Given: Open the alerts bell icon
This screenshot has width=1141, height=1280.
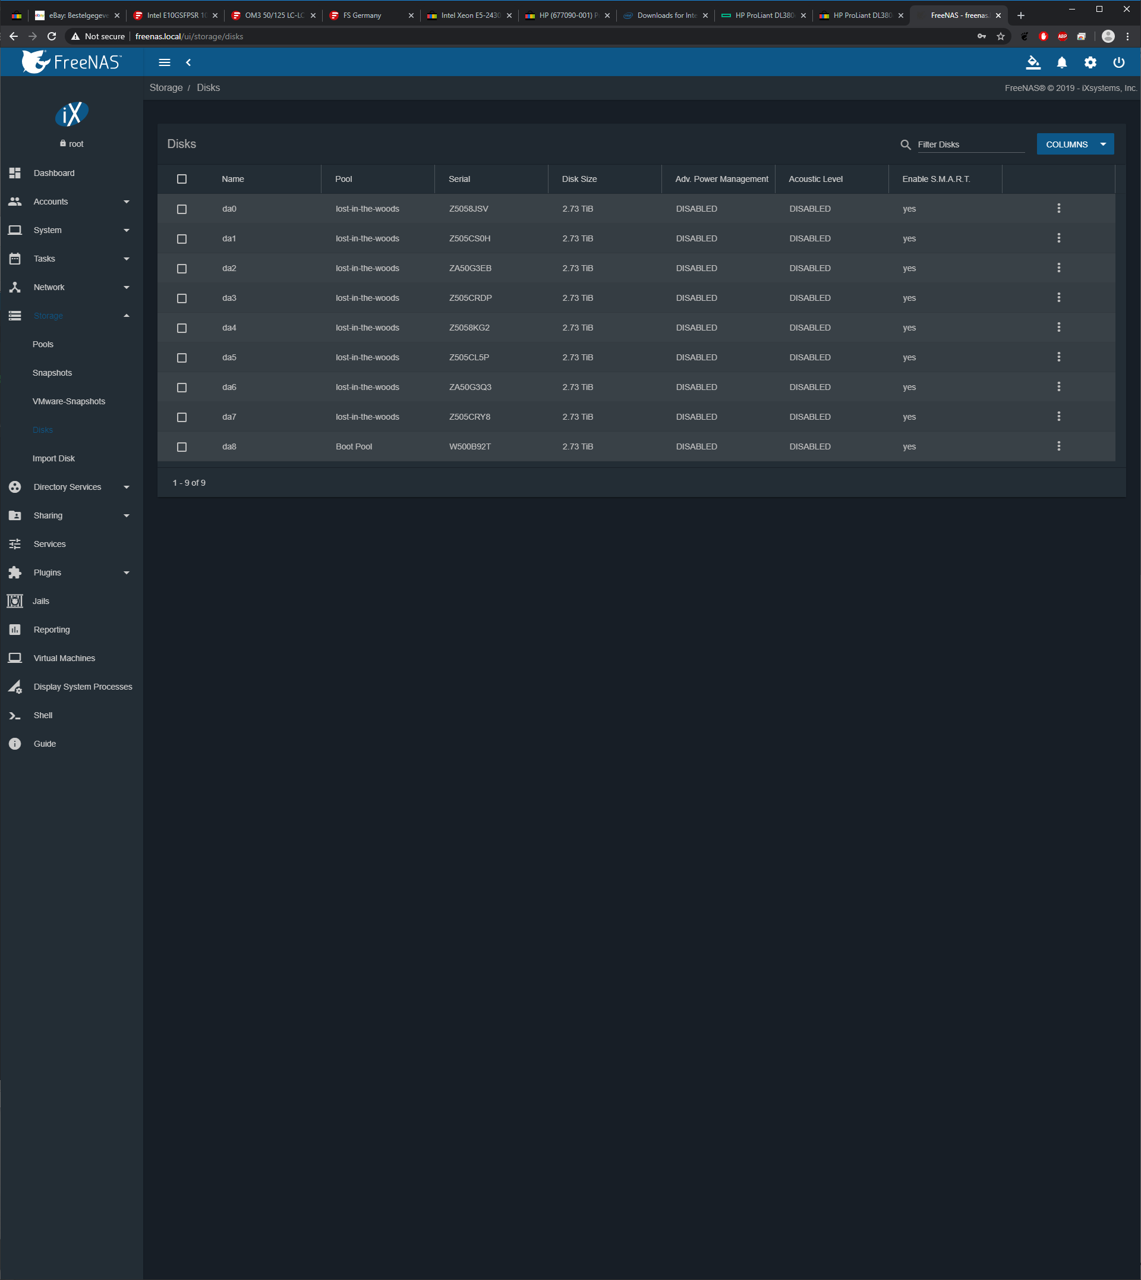Looking at the screenshot, I should click(1062, 62).
